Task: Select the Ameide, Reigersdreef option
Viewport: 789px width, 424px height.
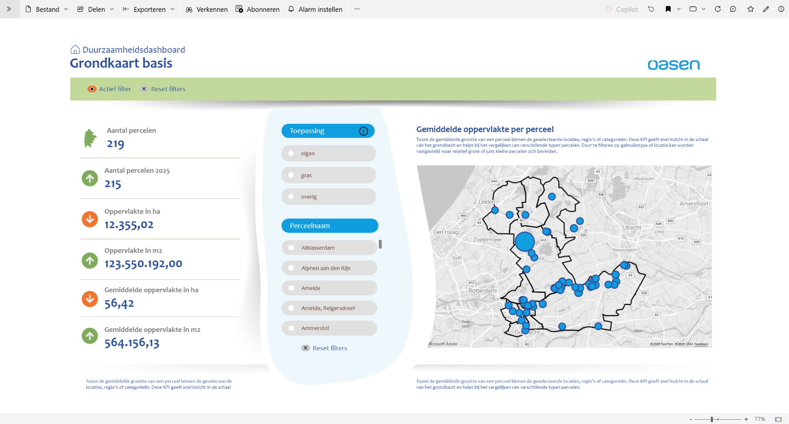Action: 329,308
